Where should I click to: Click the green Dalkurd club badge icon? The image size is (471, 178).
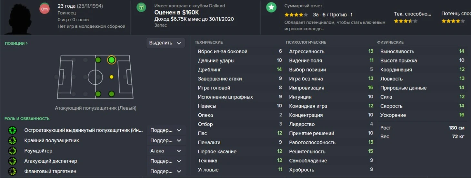pyautogui.click(x=141, y=7)
